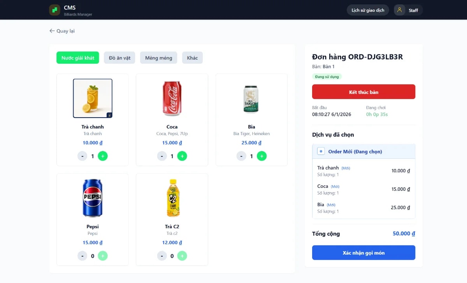Open Lịch sử giao dịch history
This screenshot has height=283, width=467.
pyautogui.click(x=368, y=10)
